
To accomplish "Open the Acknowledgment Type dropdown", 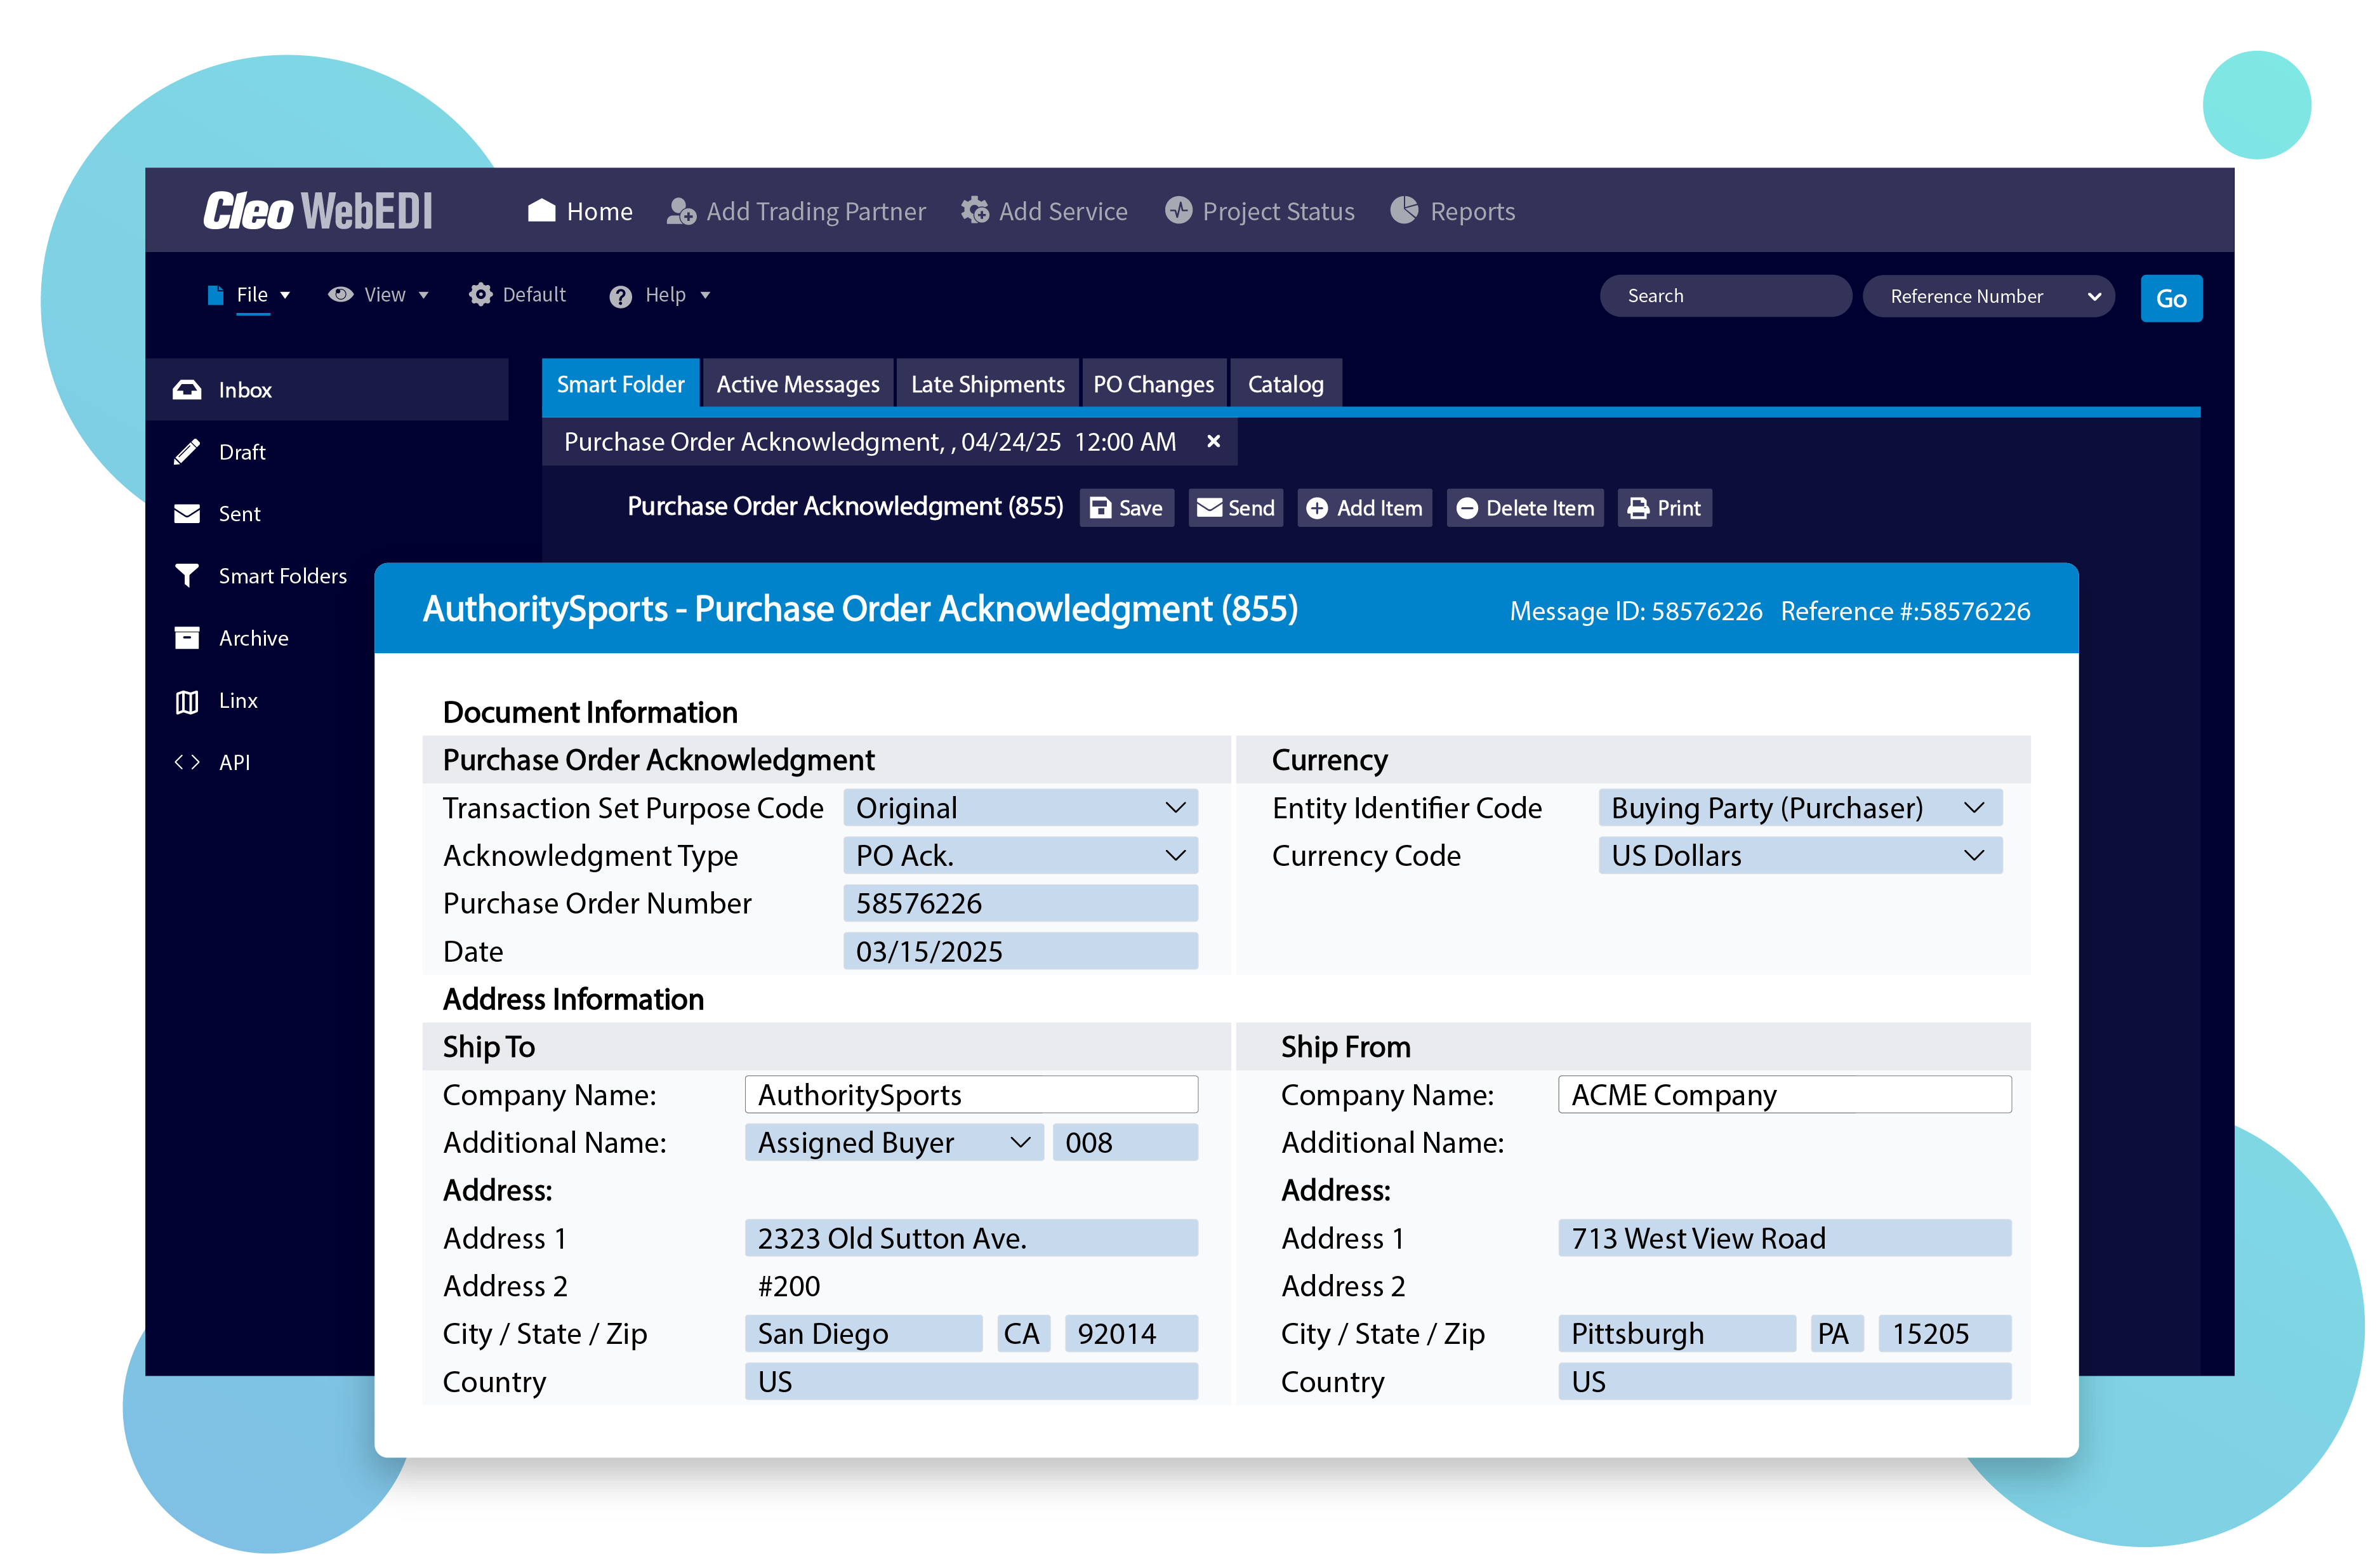I will tap(1020, 856).
